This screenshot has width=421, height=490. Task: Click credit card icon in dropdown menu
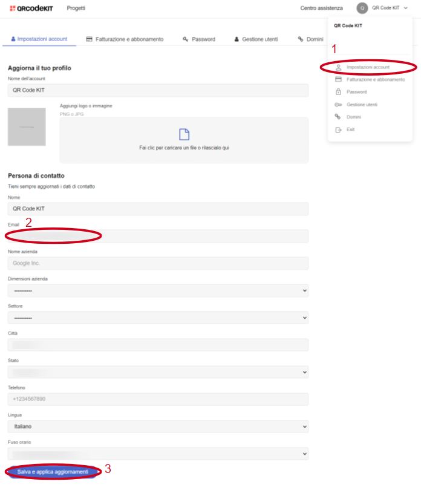pos(338,79)
